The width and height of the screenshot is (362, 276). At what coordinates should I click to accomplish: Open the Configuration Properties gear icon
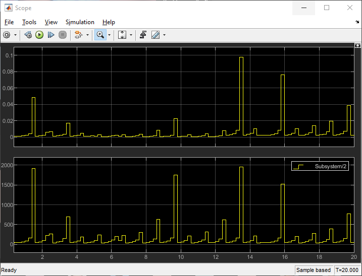(x=7, y=35)
